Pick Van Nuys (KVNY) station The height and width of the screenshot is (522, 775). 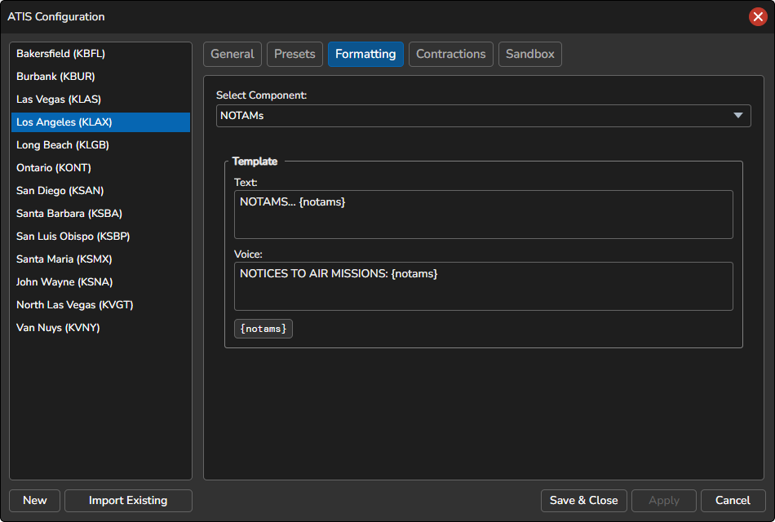coord(58,328)
